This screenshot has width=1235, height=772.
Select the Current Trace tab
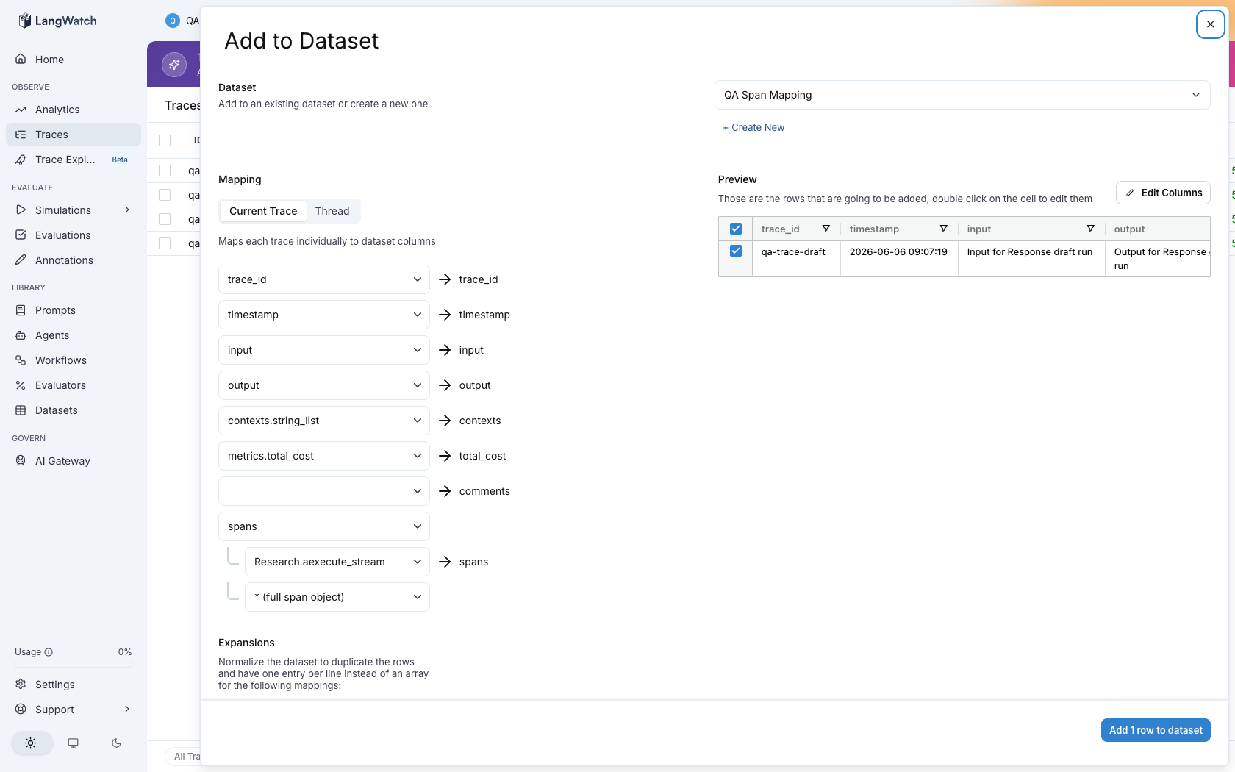(x=263, y=211)
